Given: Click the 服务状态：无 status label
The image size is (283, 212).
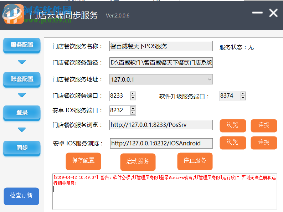Looking at the screenshot, I should [x=237, y=47].
